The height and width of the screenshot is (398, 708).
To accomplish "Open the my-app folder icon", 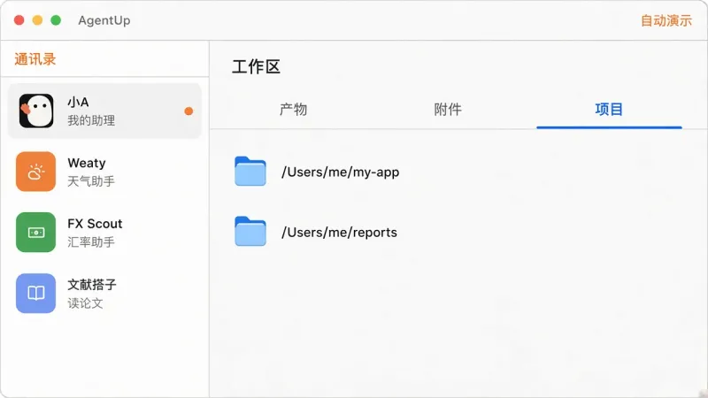I will point(250,172).
